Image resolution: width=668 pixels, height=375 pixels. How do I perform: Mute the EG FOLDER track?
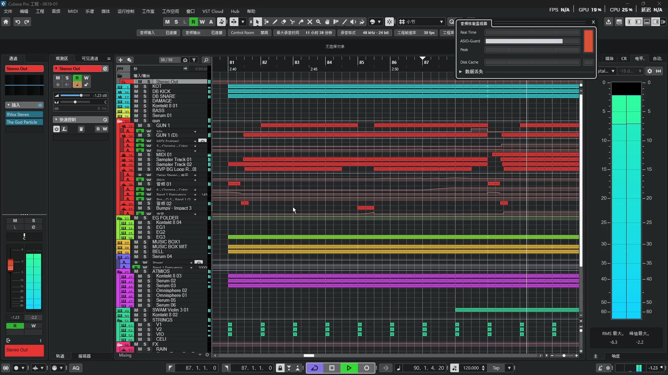click(136, 218)
